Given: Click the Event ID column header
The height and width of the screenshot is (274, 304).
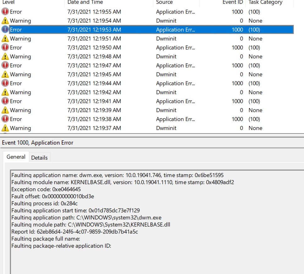Looking at the screenshot, I should 232,3.
